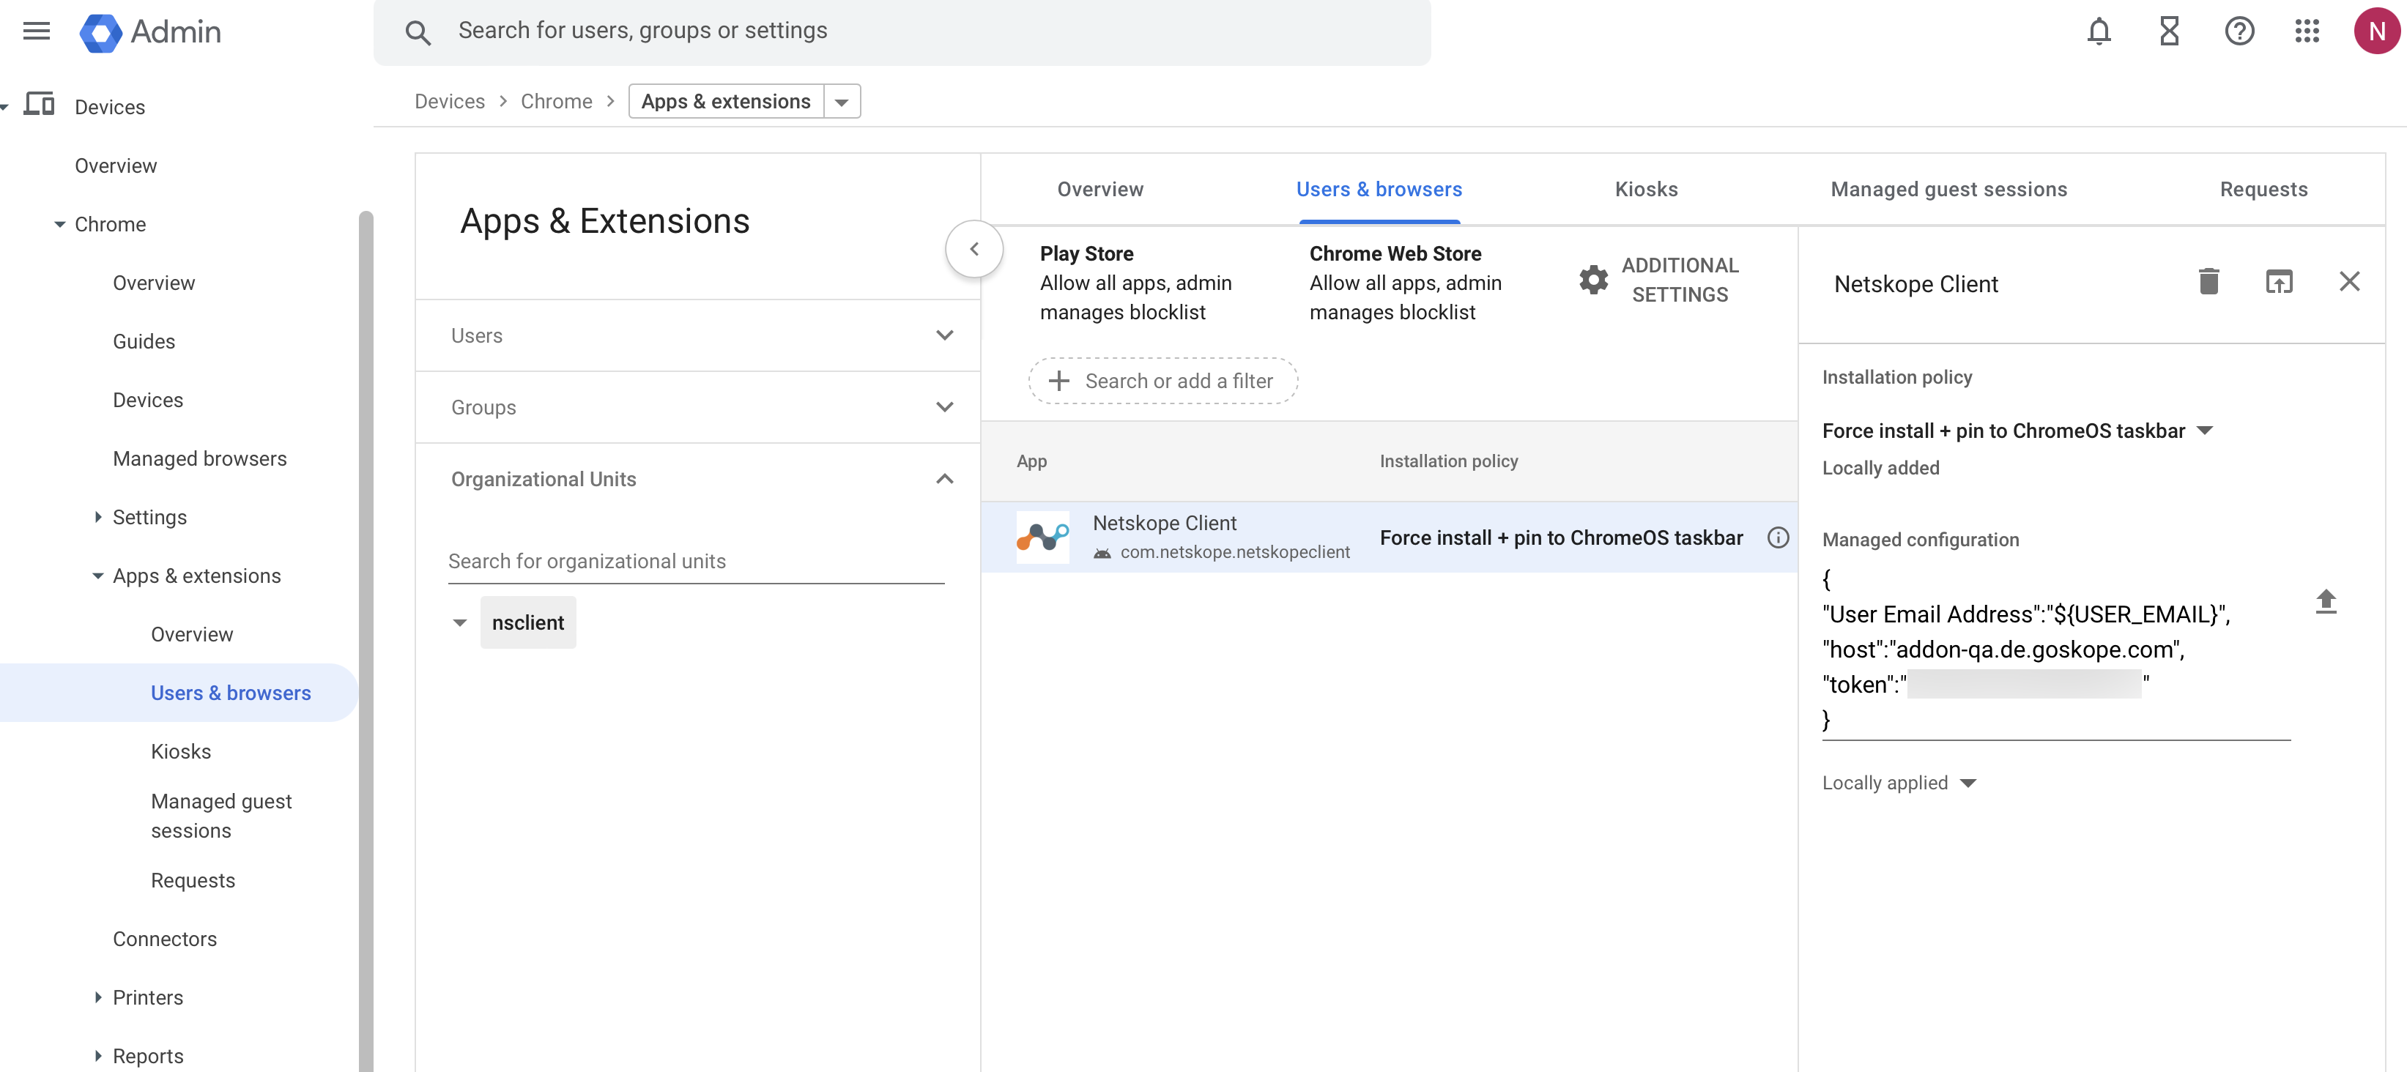Open Google apps grid launcher
2407x1072 pixels.
tap(2307, 31)
